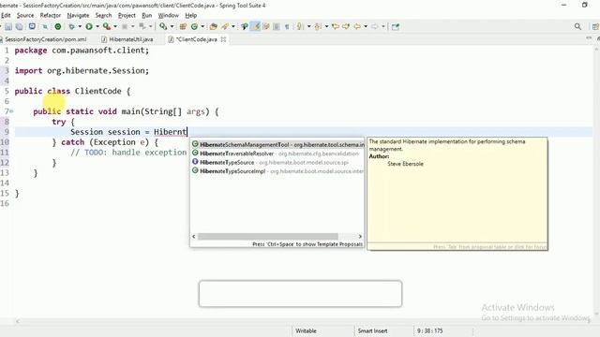The height and width of the screenshot is (337, 600).
Task: Select HibernateSchemaManagementTool proposal
Action: (x=277, y=145)
